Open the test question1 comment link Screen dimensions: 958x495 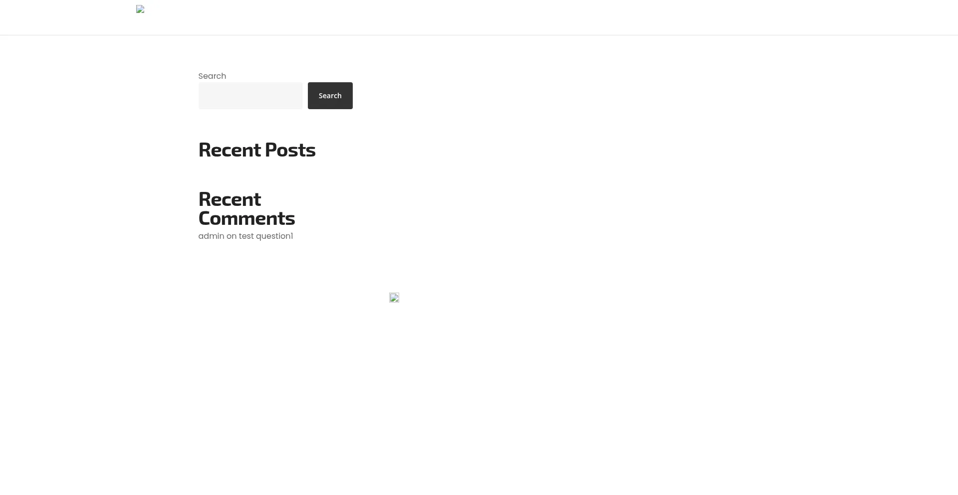(x=266, y=236)
